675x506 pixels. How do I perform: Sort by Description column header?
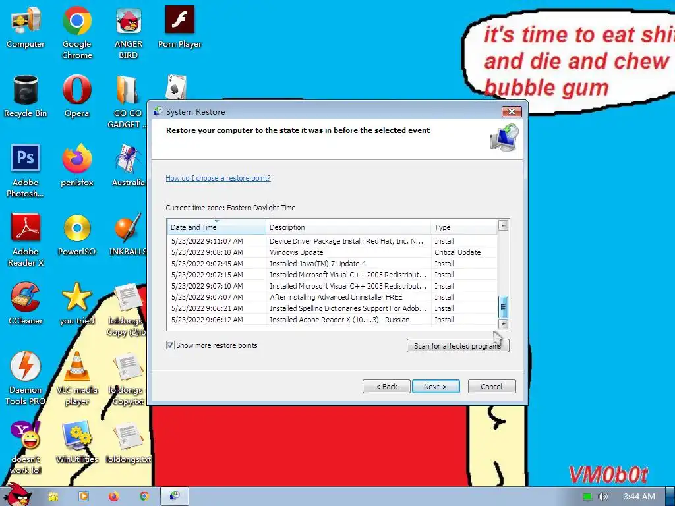348,227
